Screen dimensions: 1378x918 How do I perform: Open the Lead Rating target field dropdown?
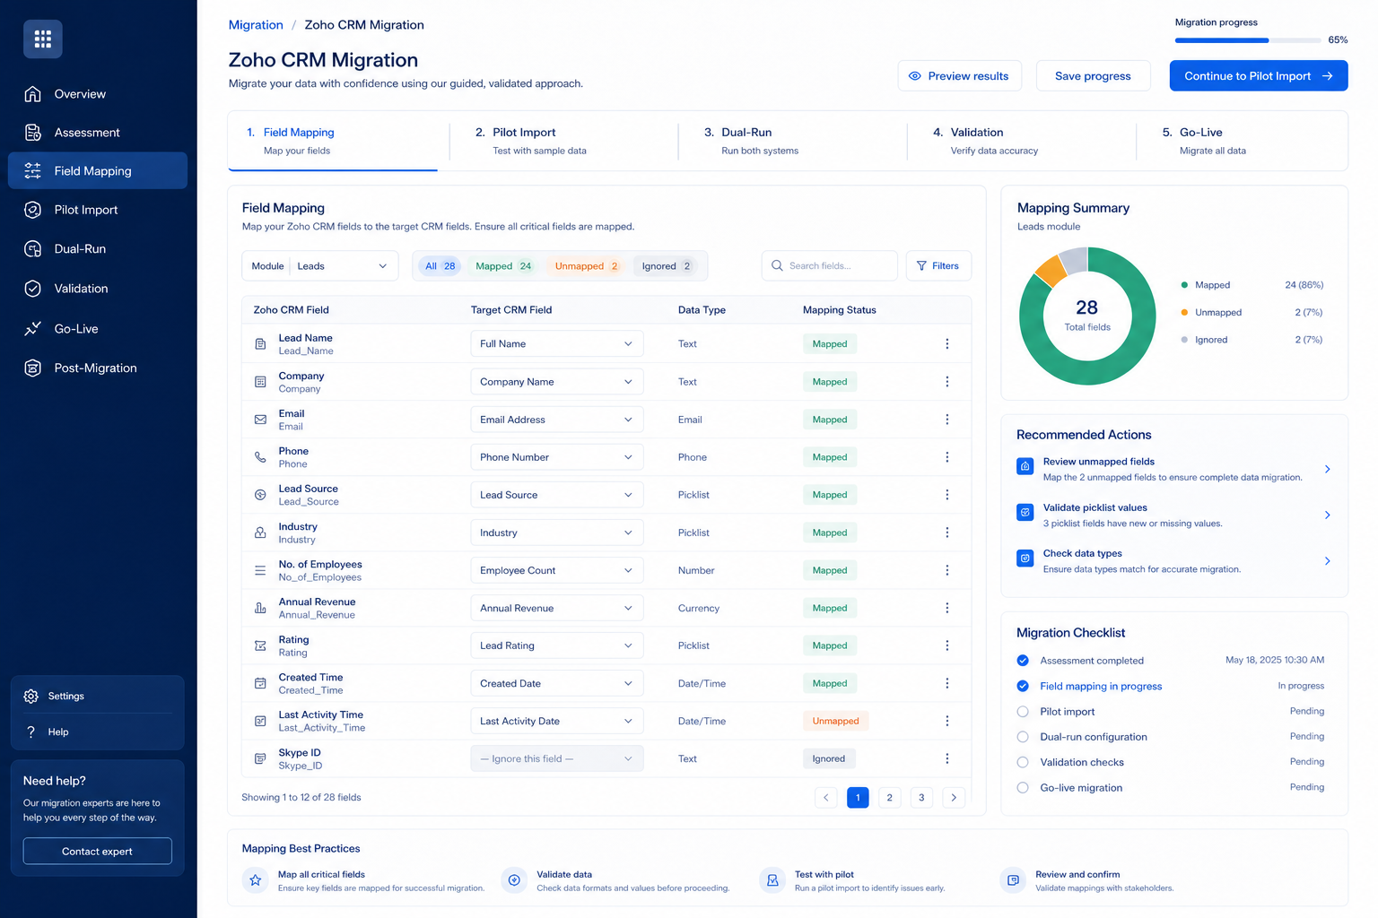[557, 645]
